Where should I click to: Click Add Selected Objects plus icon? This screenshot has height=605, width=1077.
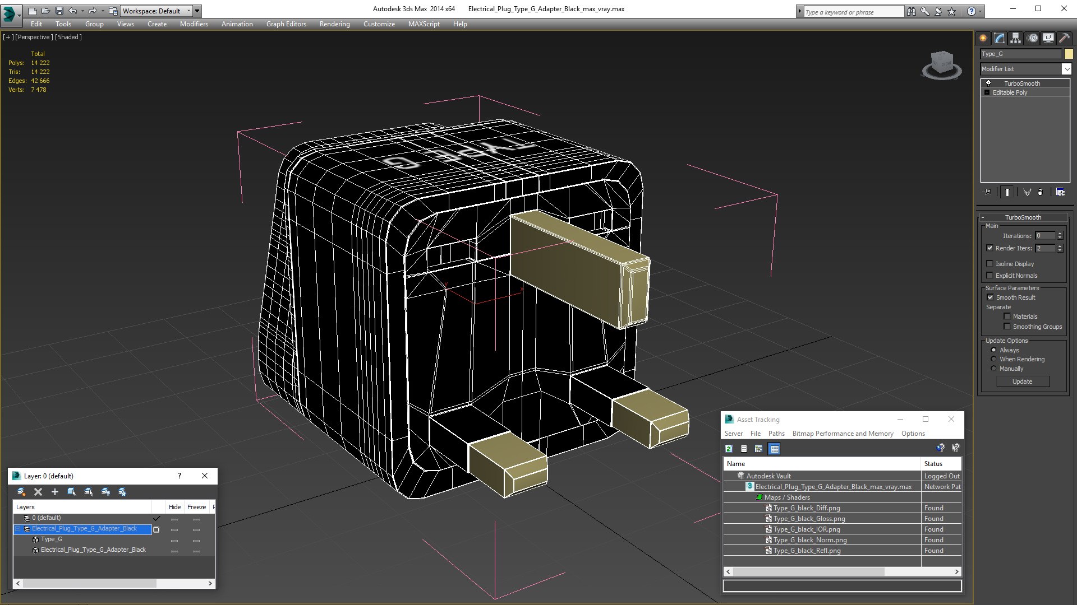tap(54, 492)
